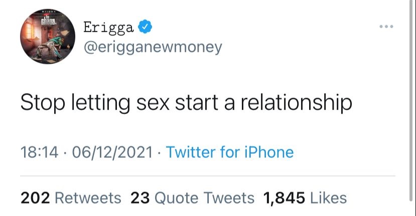Click the 18:14 timestamp

pos(41,152)
